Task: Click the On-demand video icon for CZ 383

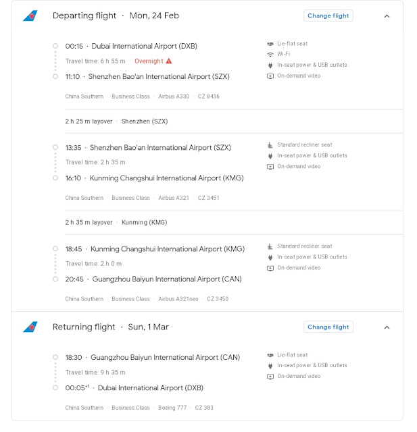Action: (x=270, y=377)
